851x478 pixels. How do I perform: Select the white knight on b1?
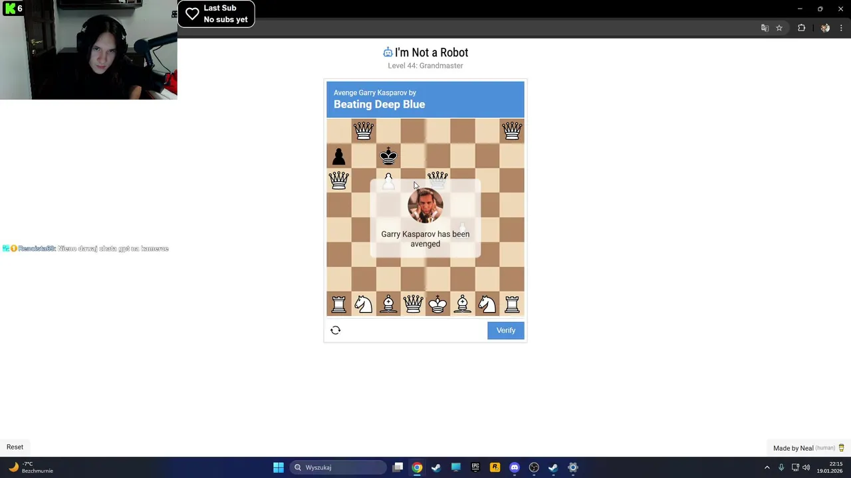pyautogui.click(x=364, y=304)
